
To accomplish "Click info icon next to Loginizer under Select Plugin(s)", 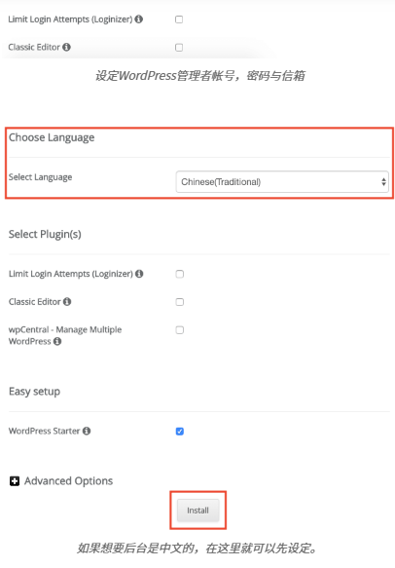I will [x=139, y=274].
